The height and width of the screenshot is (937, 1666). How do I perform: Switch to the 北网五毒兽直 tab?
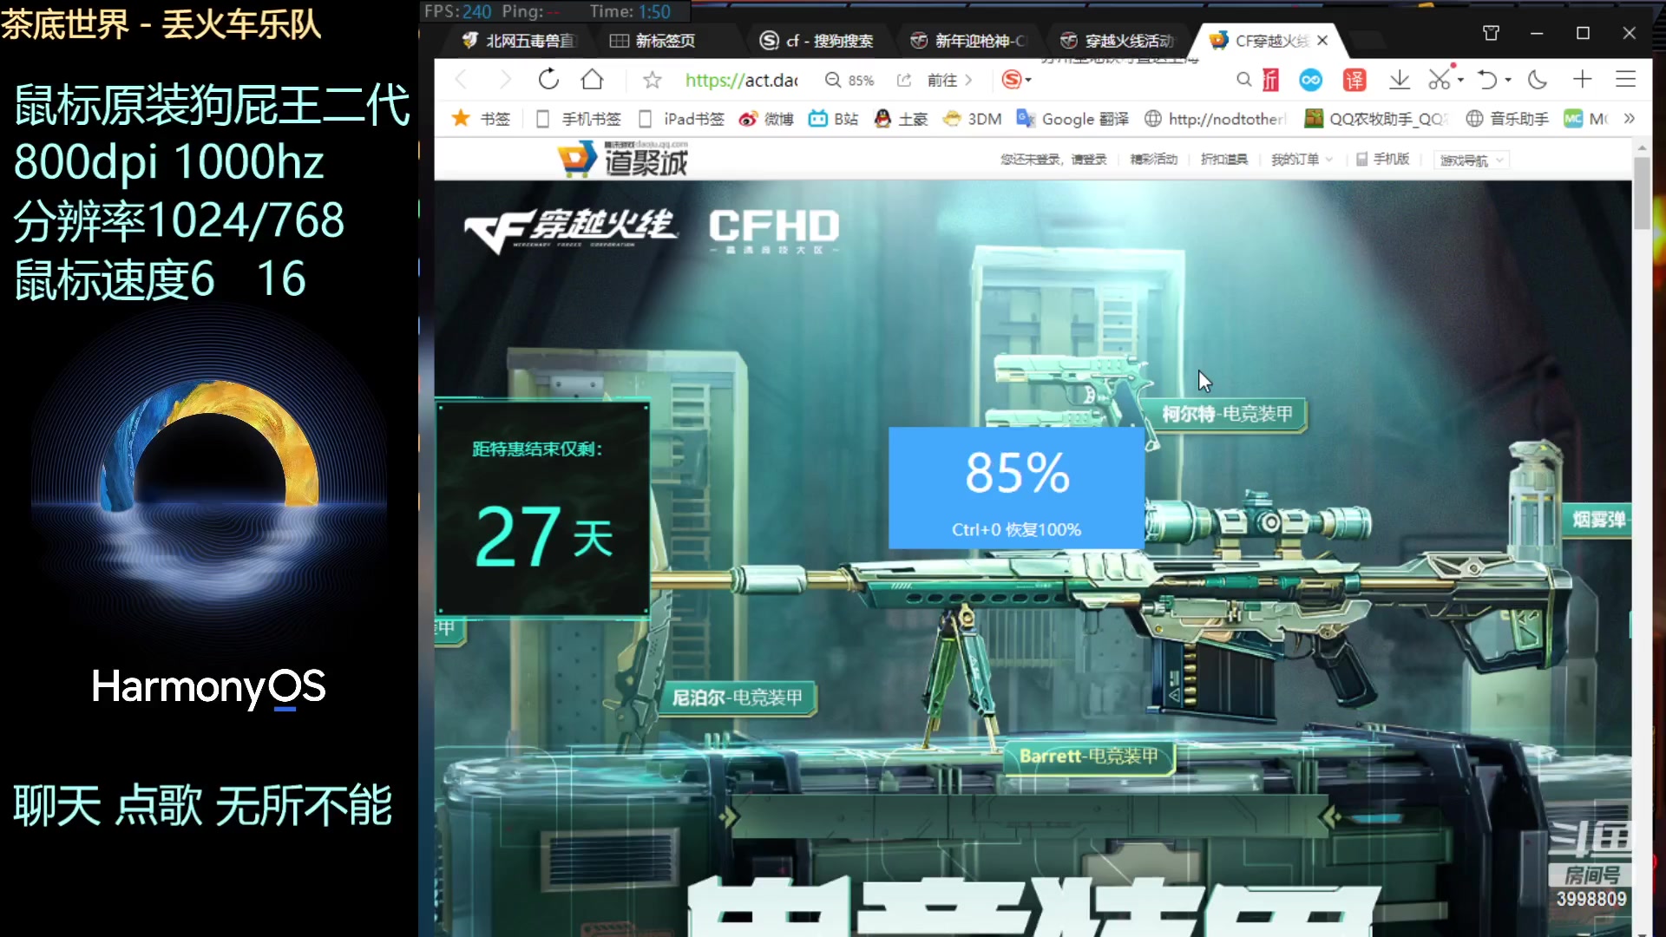click(x=519, y=40)
